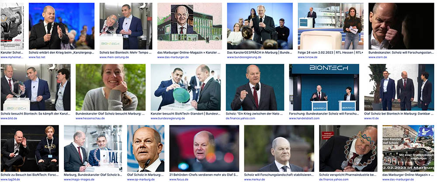Select the illustrated das-marburger.de thumbnail in the top row

tap(190, 26)
